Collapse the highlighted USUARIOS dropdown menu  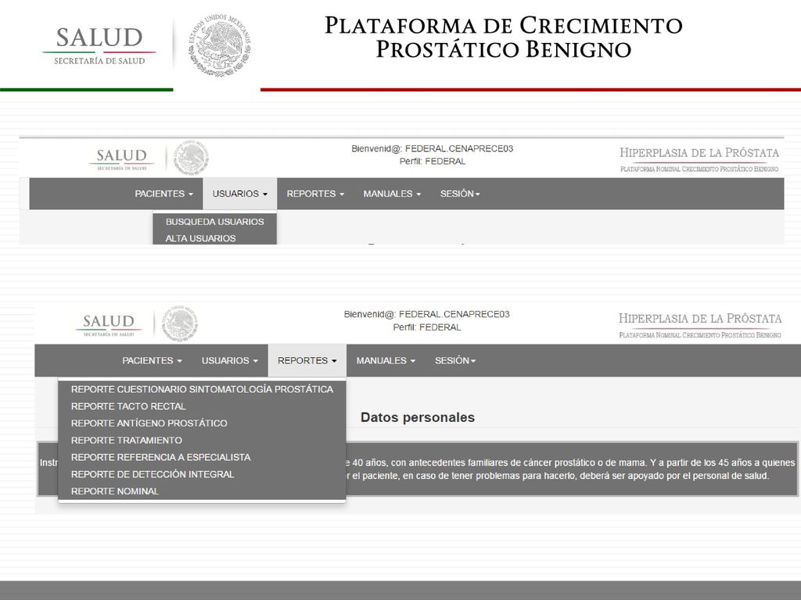[x=240, y=194]
